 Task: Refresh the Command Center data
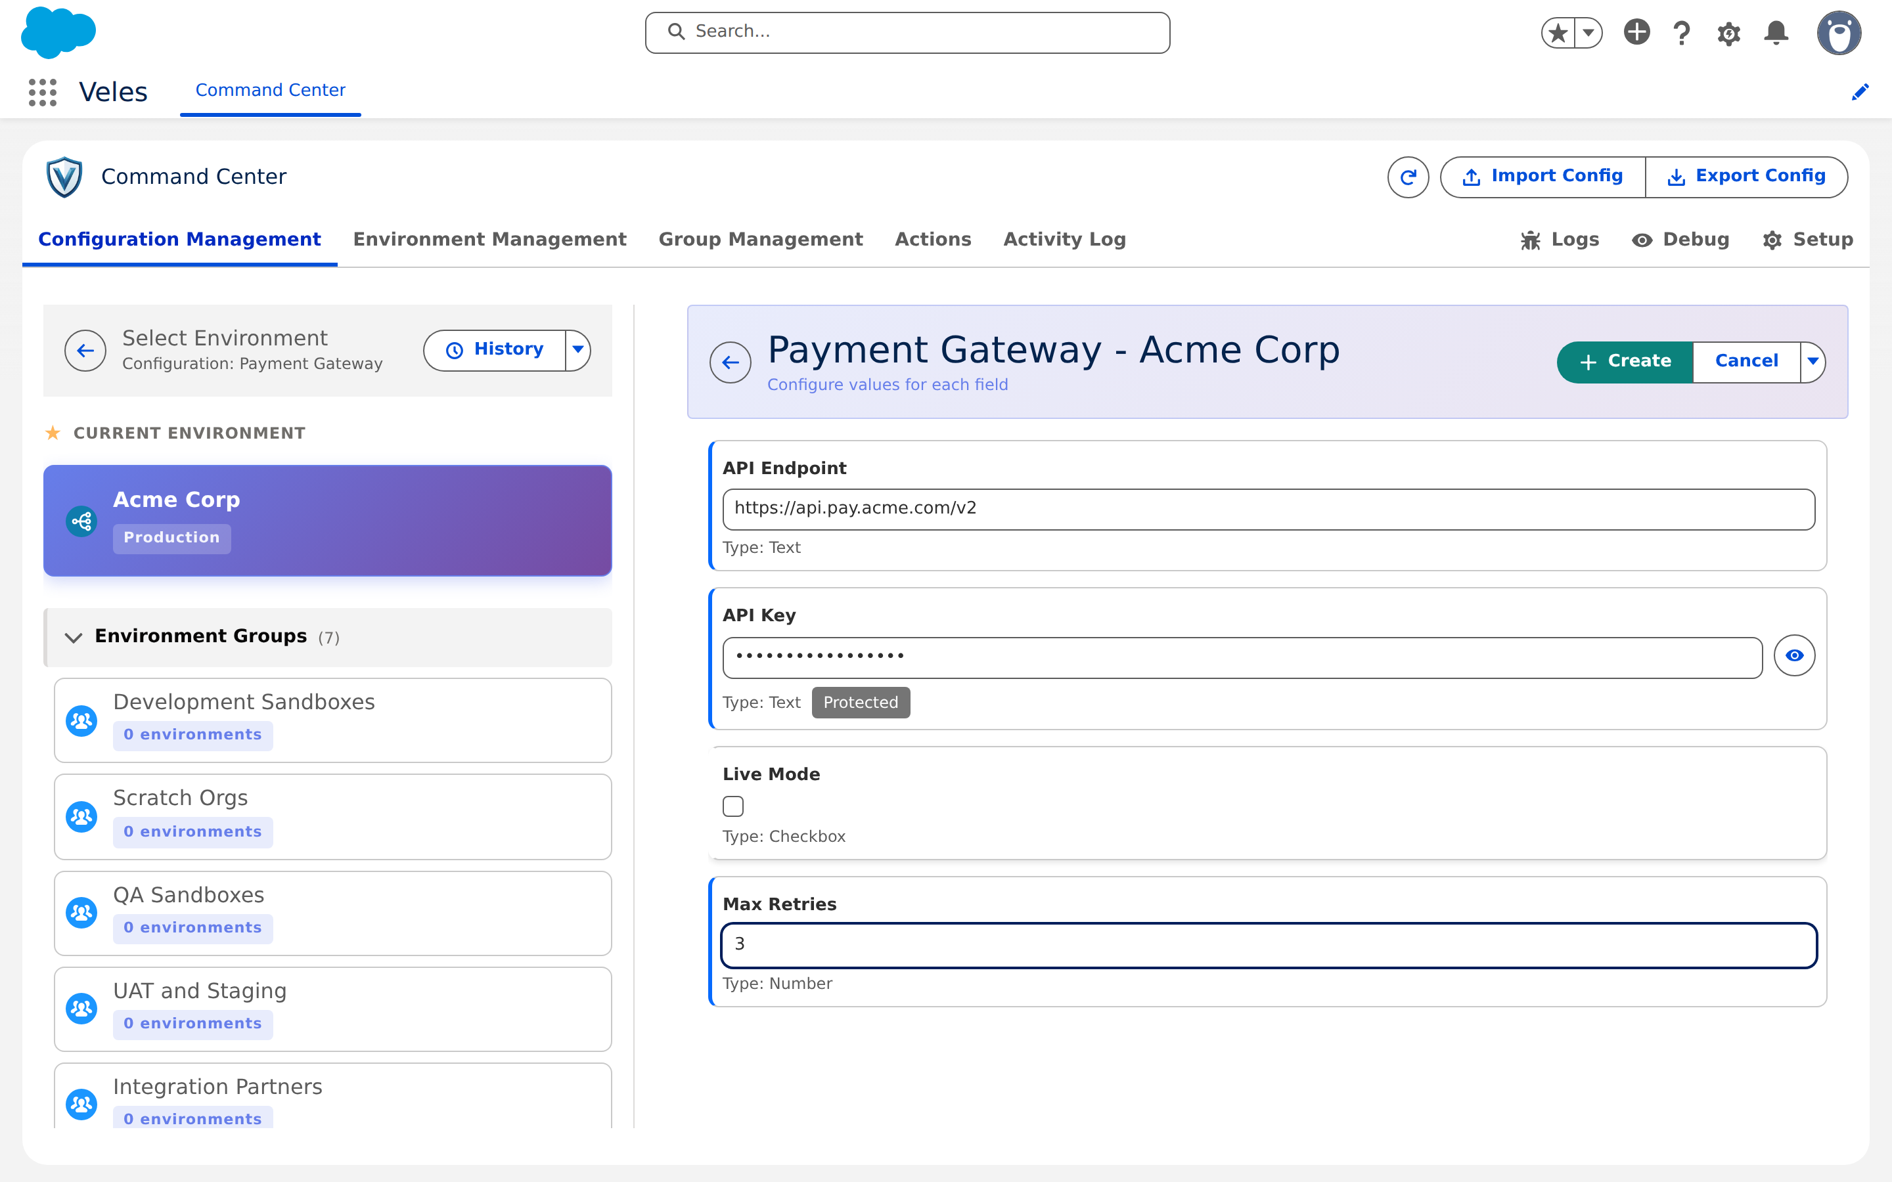(1408, 177)
